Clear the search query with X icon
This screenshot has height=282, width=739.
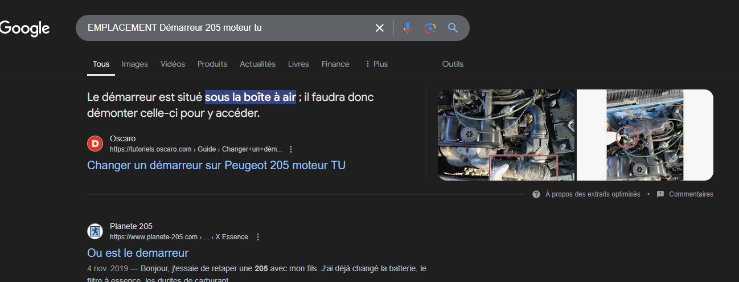(380, 28)
